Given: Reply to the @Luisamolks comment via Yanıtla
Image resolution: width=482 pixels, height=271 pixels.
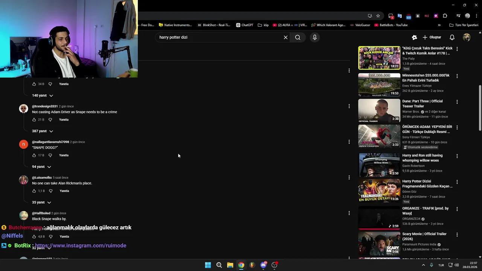Looking at the screenshot, I should click(64, 191).
